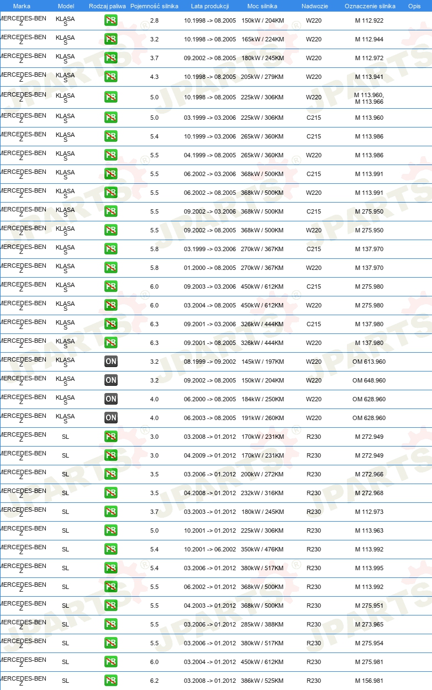Select engine code M 112.922

click(x=369, y=21)
